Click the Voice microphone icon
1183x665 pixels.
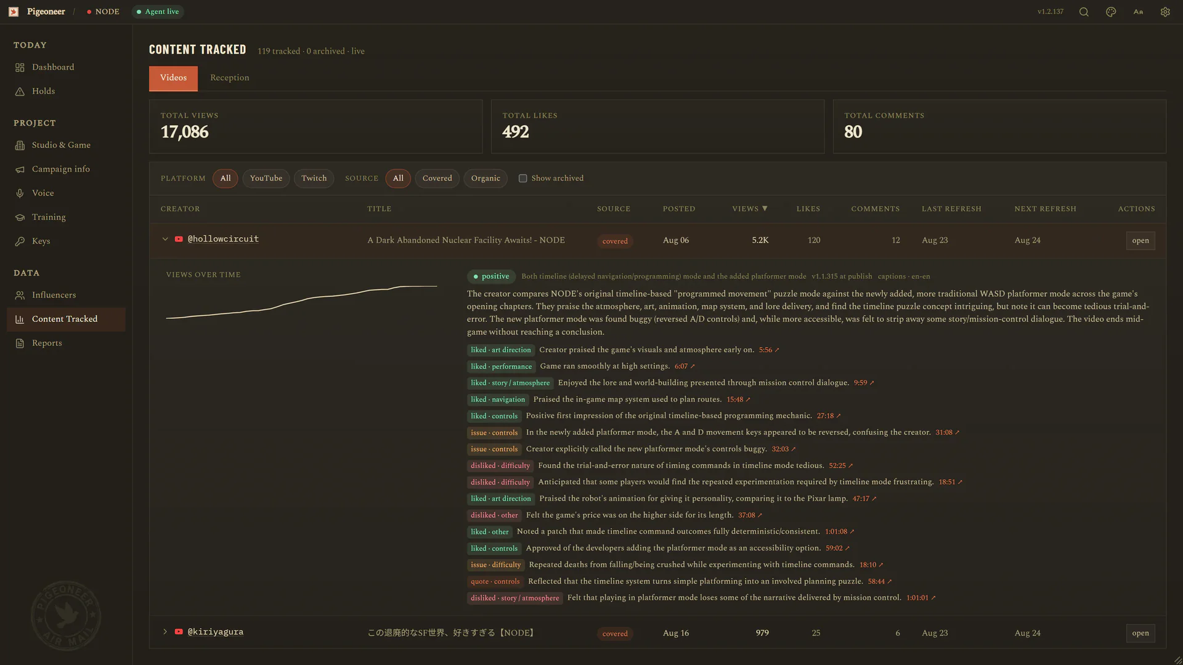tap(20, 193)
